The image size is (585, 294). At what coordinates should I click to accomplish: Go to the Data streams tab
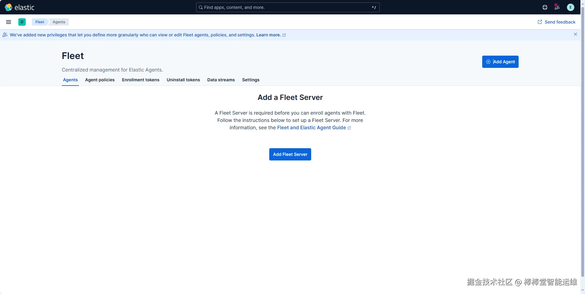221,80
